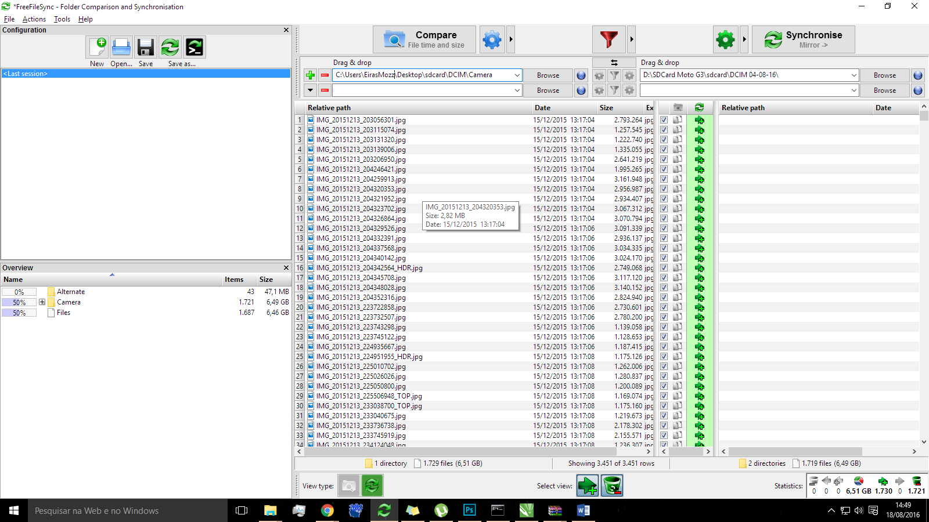Create a New configuration
Screen dimensions: 929x522
coord(97,48)
